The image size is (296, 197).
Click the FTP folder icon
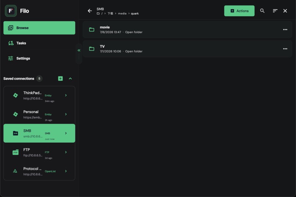[x=15, y=152]
